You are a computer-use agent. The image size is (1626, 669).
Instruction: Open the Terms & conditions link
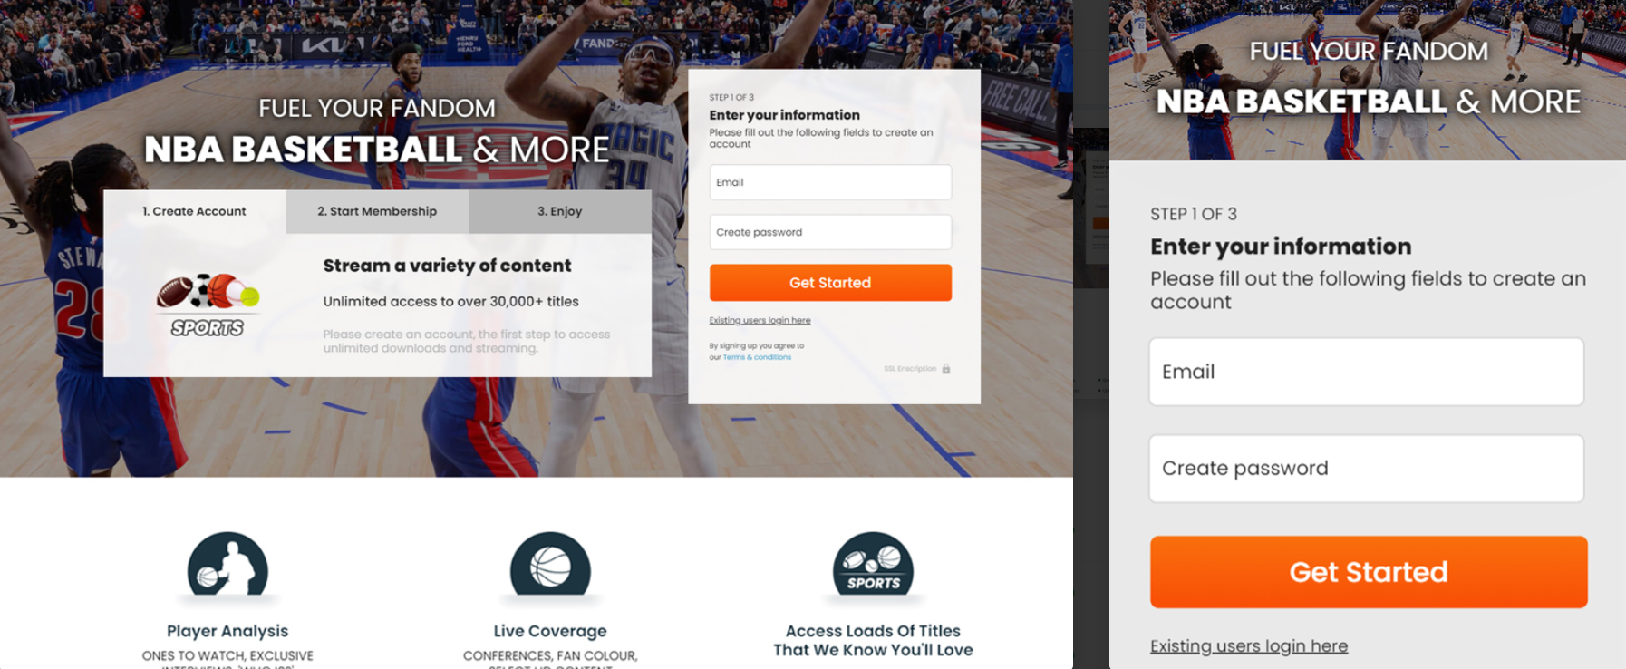click(757, 357)
